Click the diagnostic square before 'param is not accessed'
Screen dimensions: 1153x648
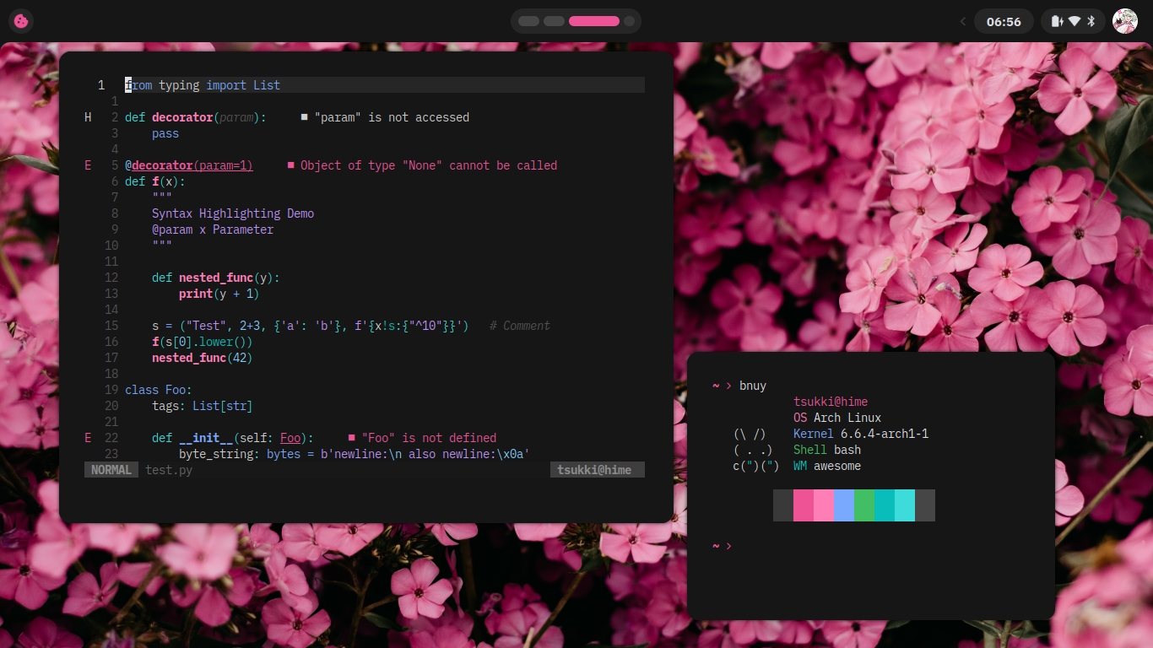[x=304, y=116]
